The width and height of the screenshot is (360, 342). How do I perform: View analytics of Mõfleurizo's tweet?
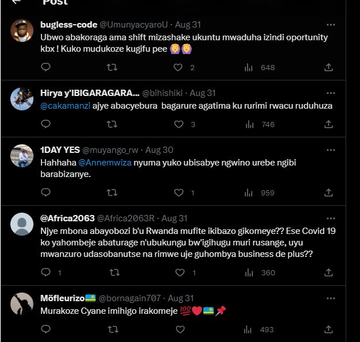tap(249, 329)
